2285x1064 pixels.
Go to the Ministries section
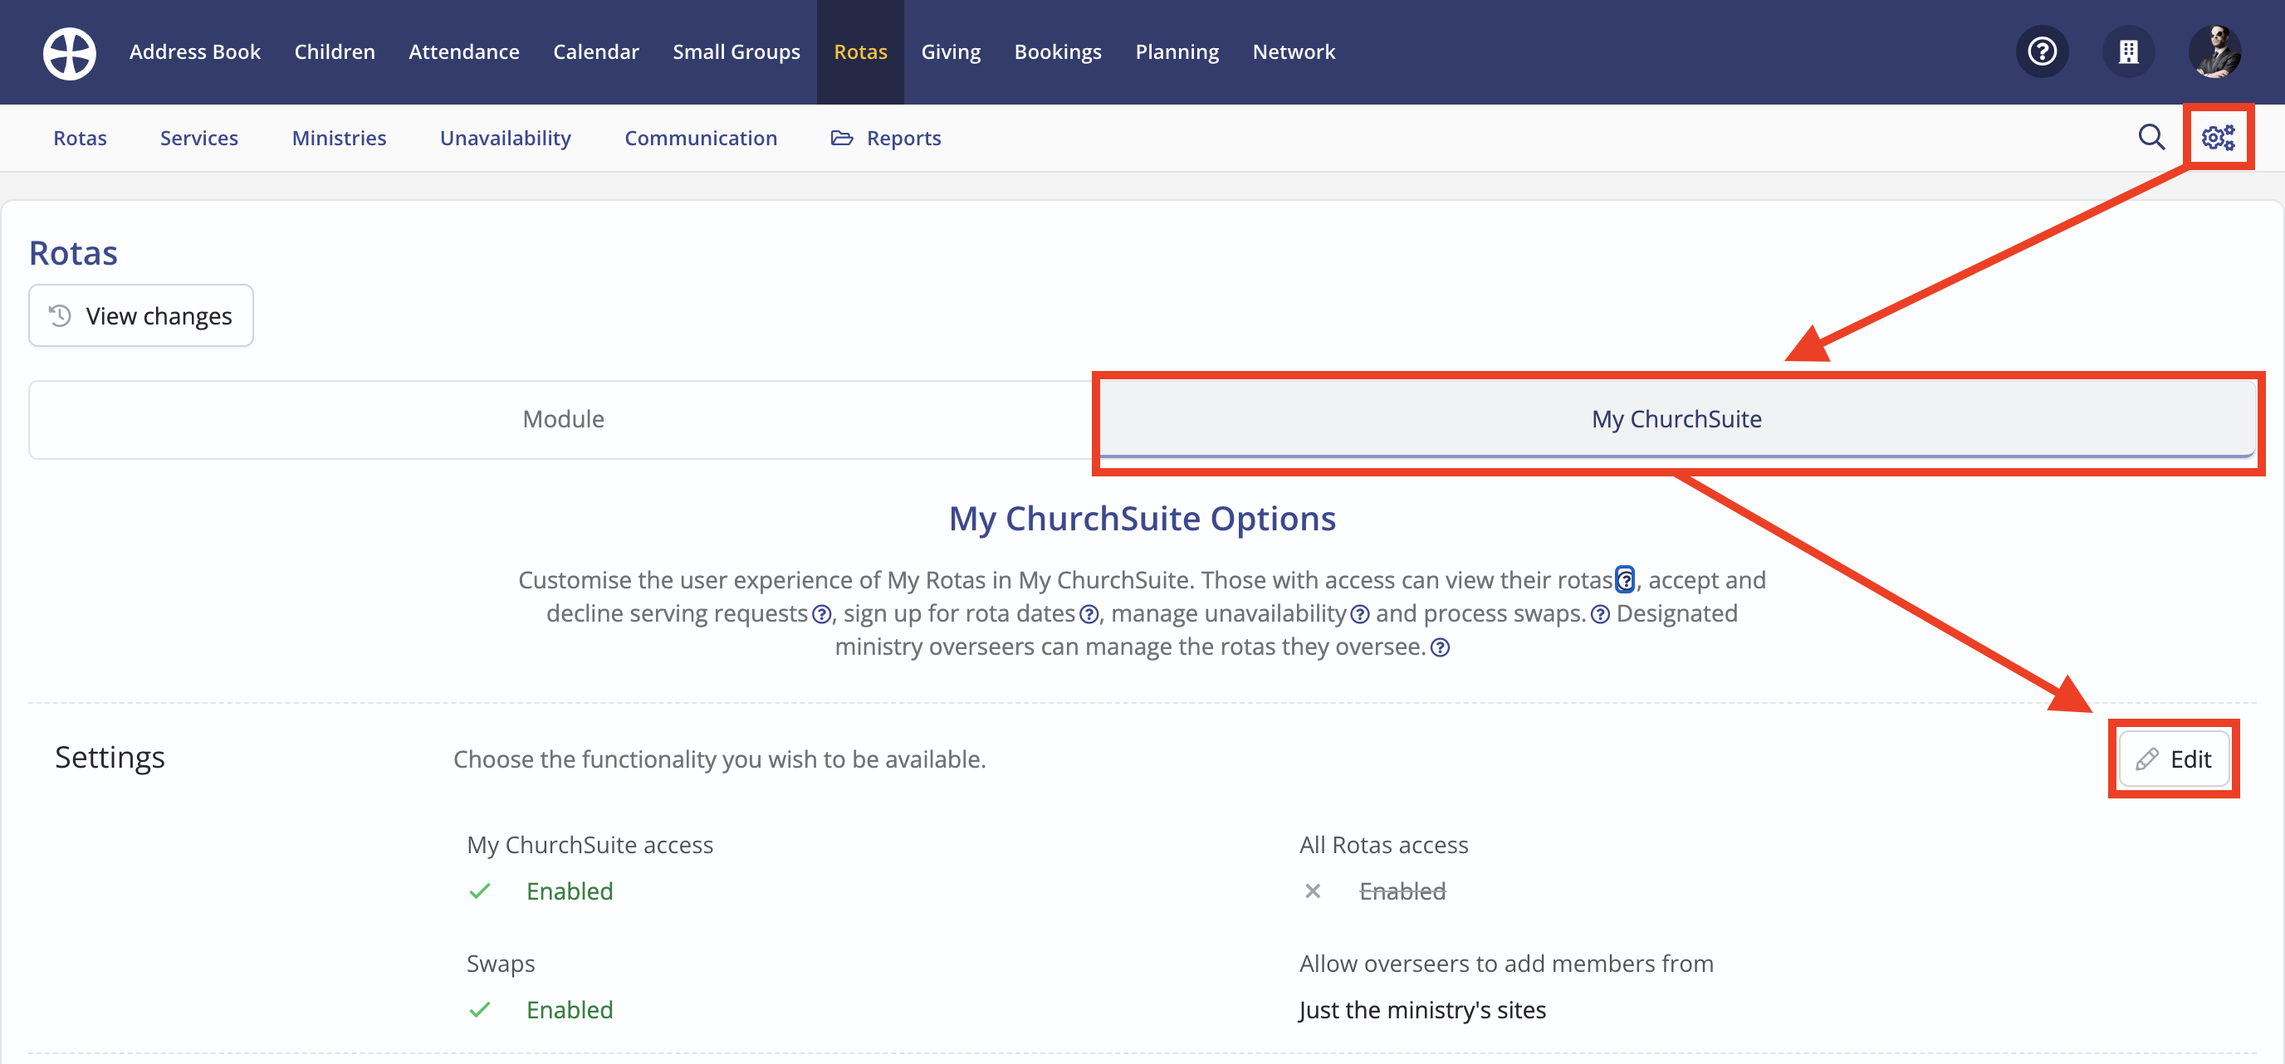coord(339,138)
